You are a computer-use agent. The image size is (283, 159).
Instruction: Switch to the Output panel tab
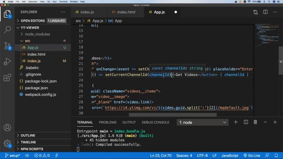click(x=129, y=122)
